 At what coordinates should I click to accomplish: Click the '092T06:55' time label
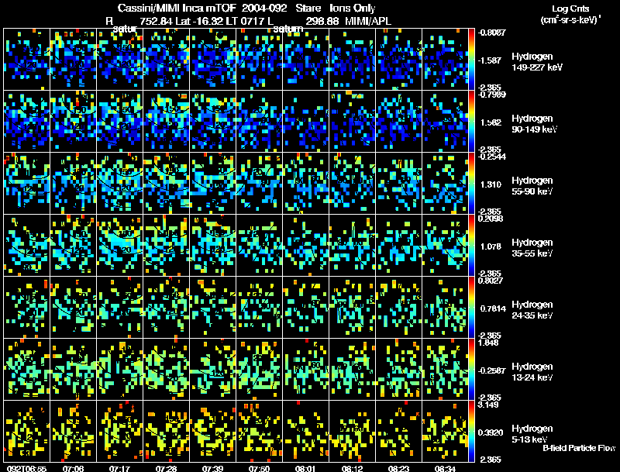coord(26,469)
